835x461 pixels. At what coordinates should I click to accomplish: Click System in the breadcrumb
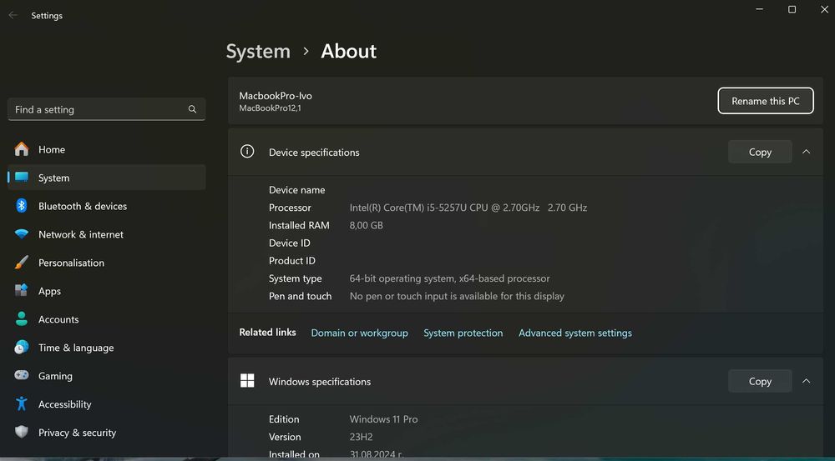[x=258, y=51]
